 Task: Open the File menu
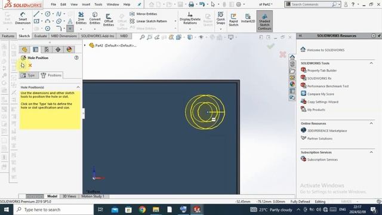pos(53,4)
